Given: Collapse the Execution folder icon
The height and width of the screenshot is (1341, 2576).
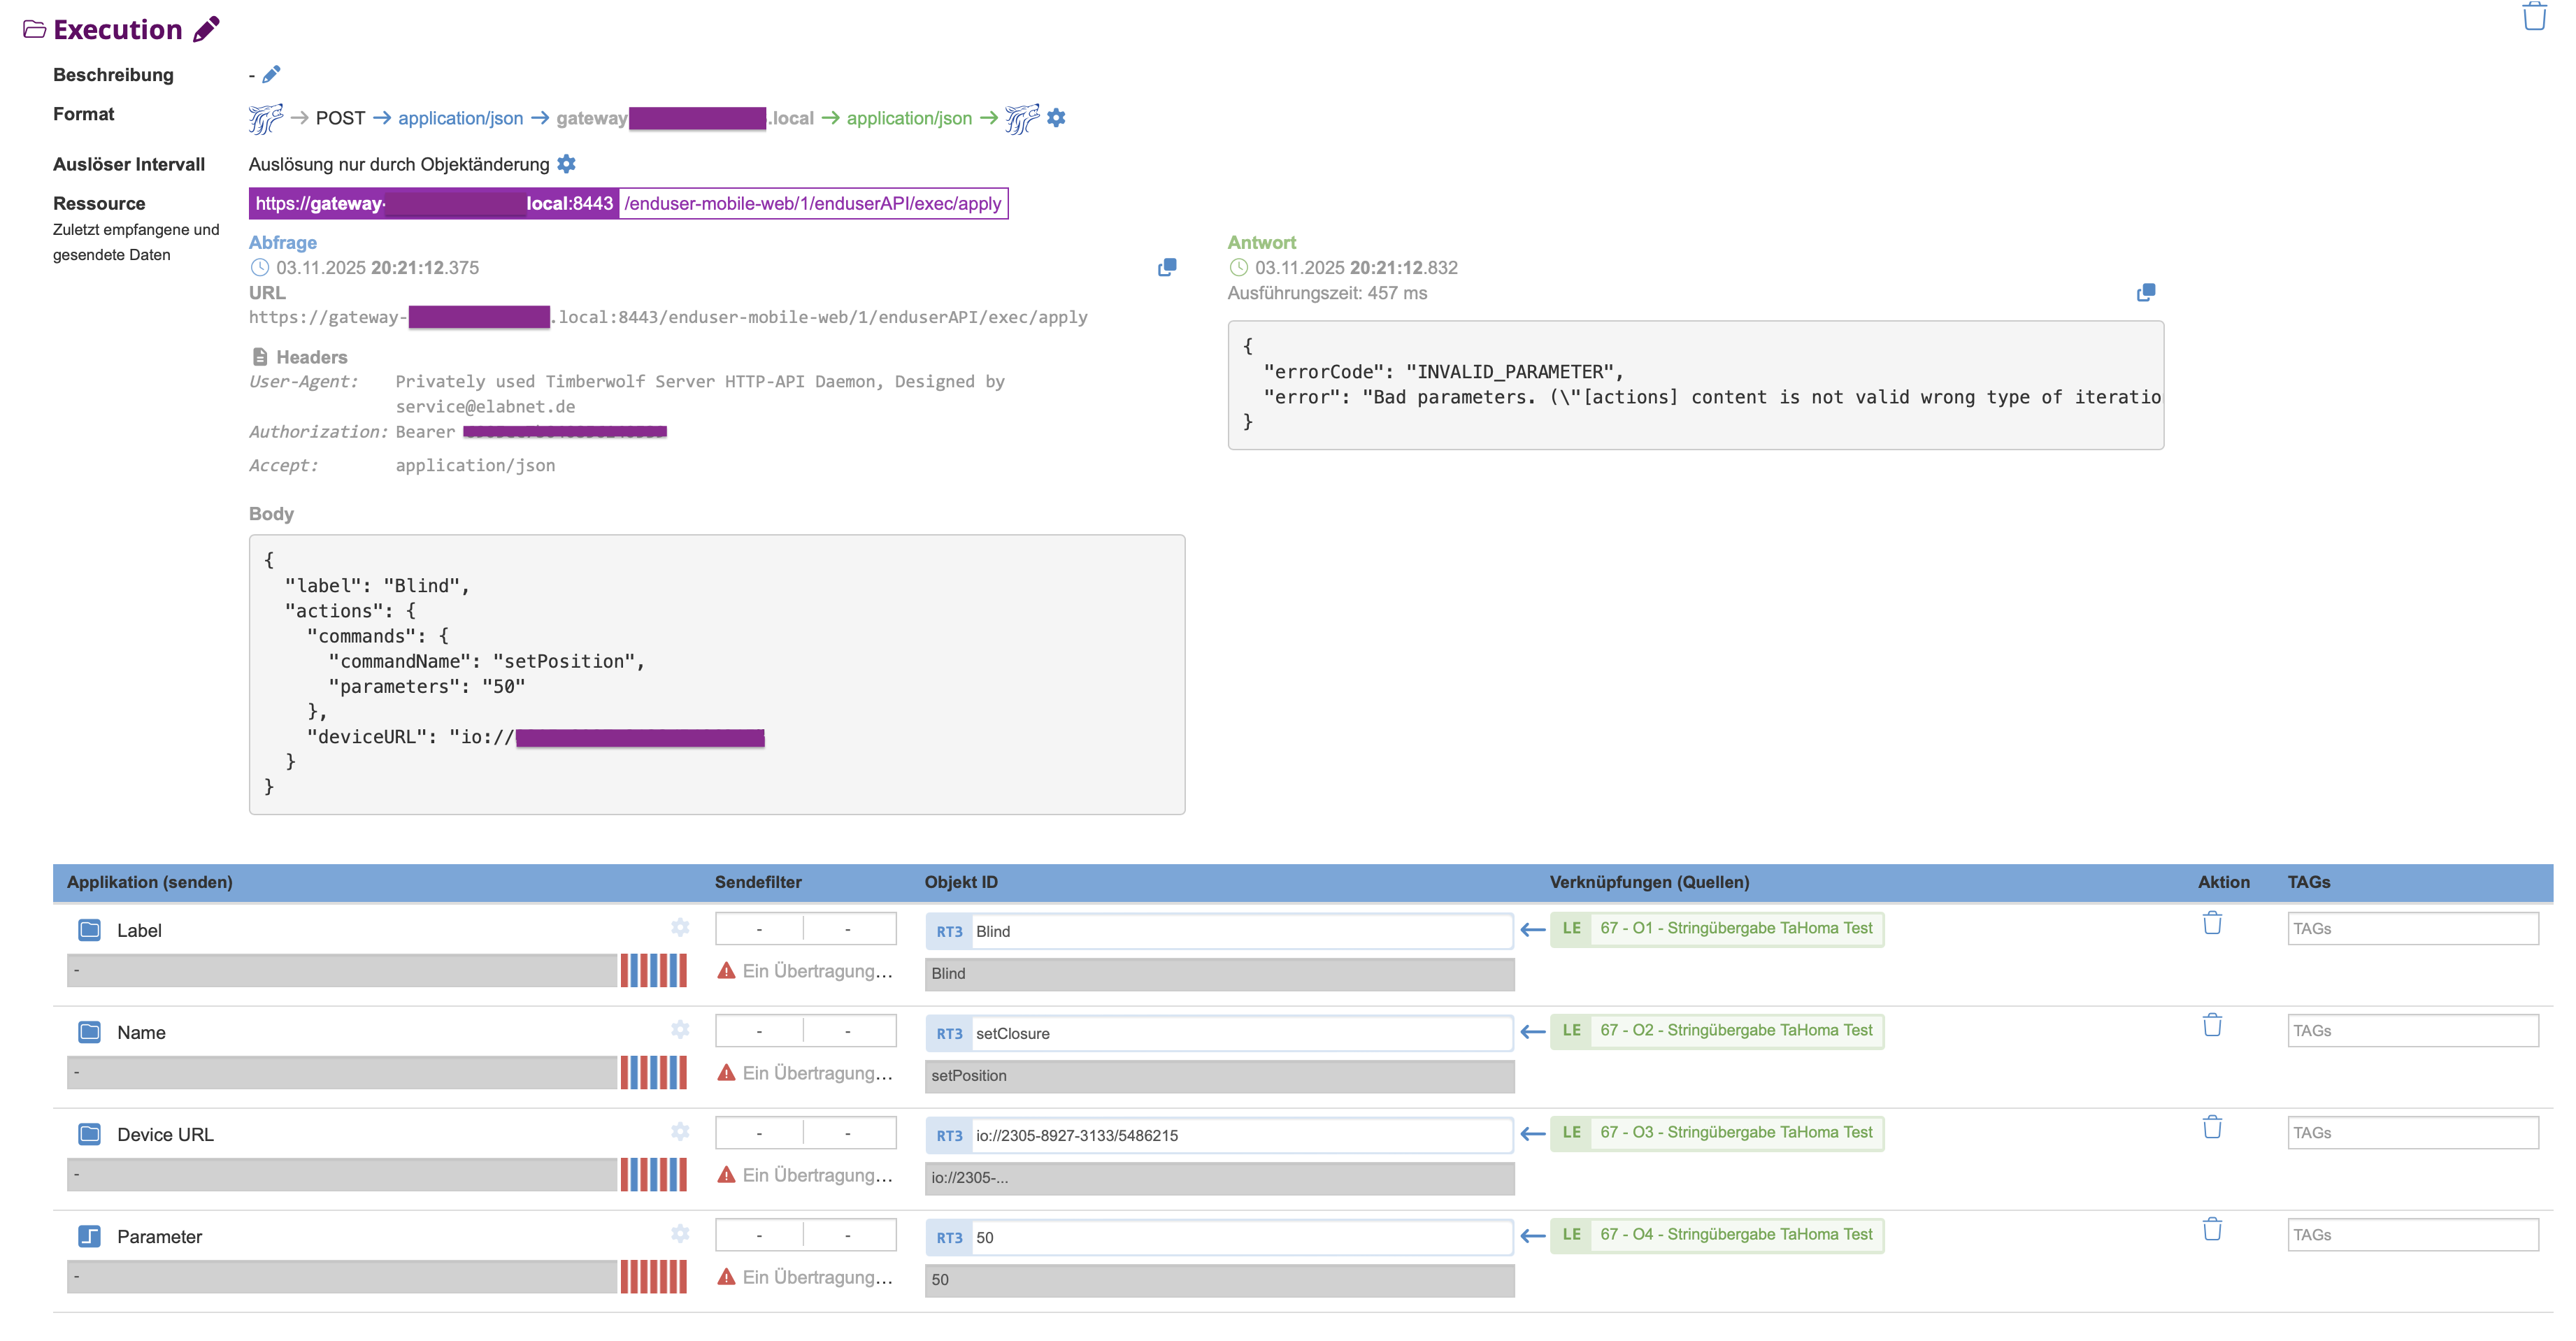Looking at the screenshot, I should pyautogui.click(x=34, y=29).
